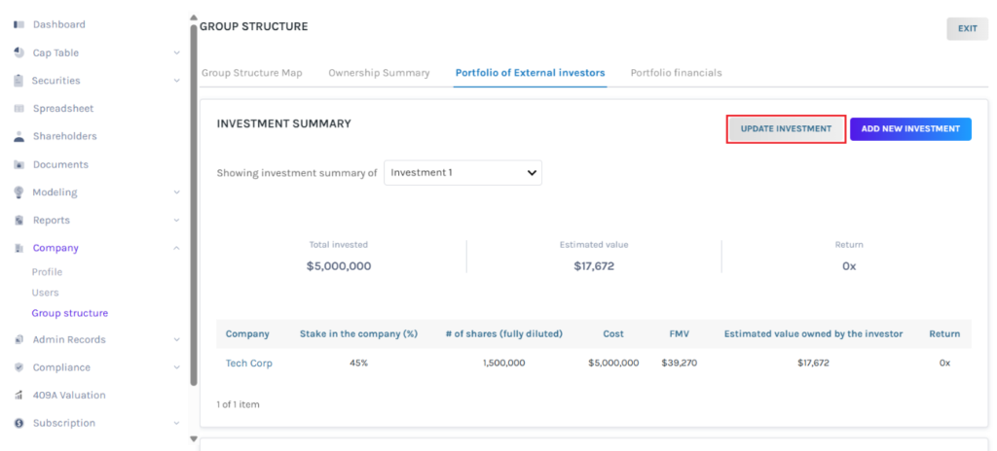The height and width of the screenshot is (451, 997).
Task: Open the Investment 1 dropdown
Action: point(462,173)
